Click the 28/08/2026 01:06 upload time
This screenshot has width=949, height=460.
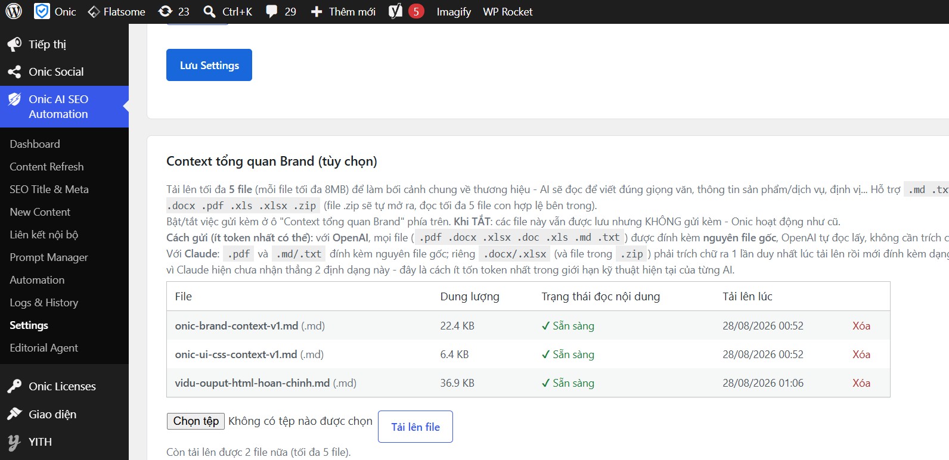point(763,383)
